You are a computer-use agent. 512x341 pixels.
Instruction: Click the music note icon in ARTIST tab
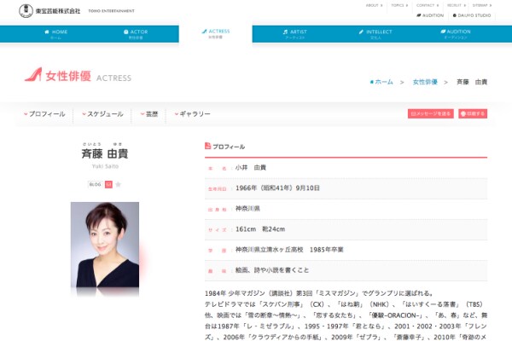click(285, 32)
